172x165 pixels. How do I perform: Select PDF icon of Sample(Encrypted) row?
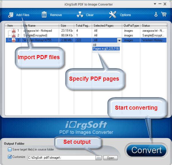click(14, 35)
